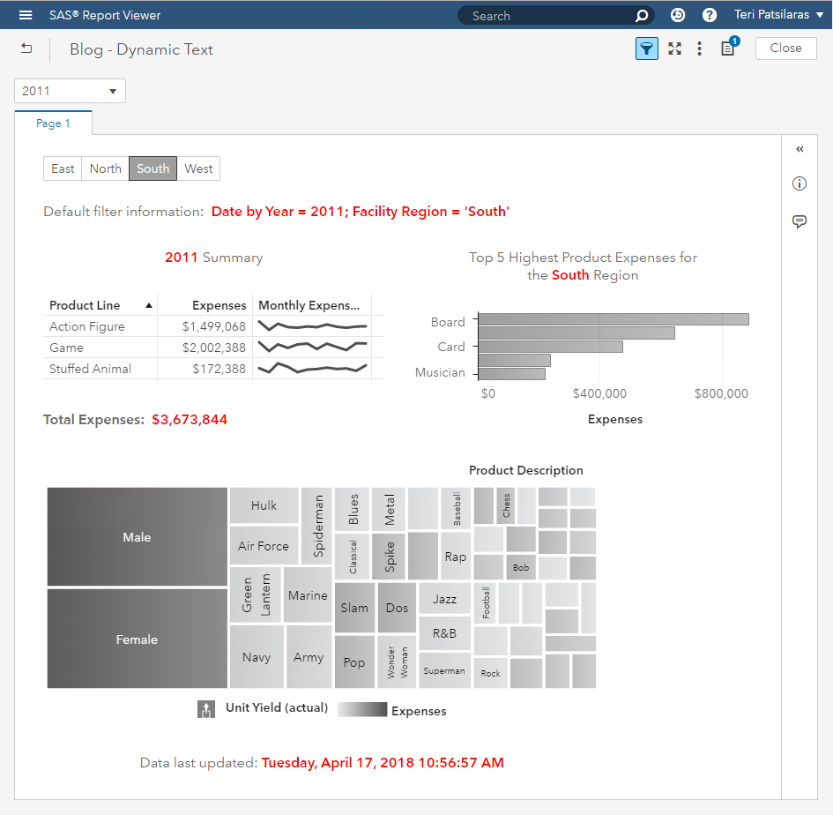Screen dimensions: 833x815
Task: Select the Army treemap tile
Action: tap(309, 656)
